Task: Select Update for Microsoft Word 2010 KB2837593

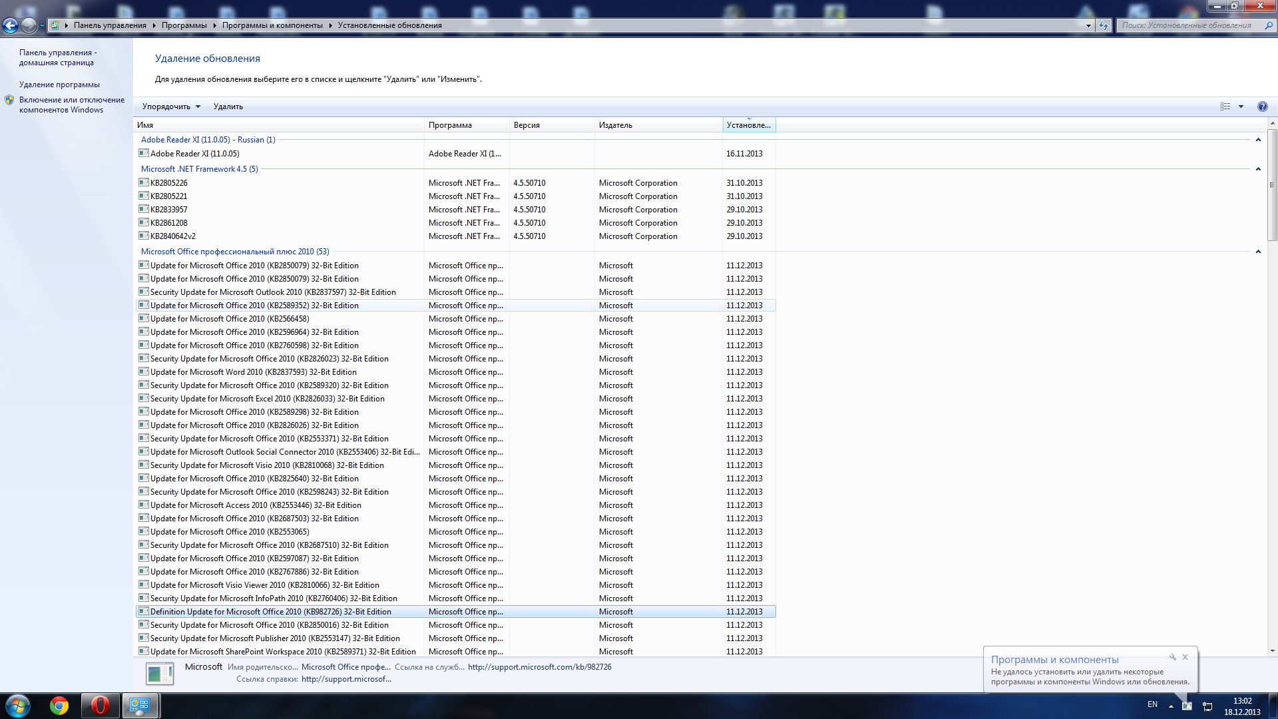Action: pyautogui.click(x=456, y=371)
